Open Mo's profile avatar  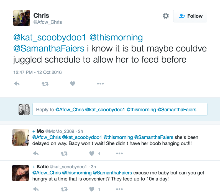[21, 137]
